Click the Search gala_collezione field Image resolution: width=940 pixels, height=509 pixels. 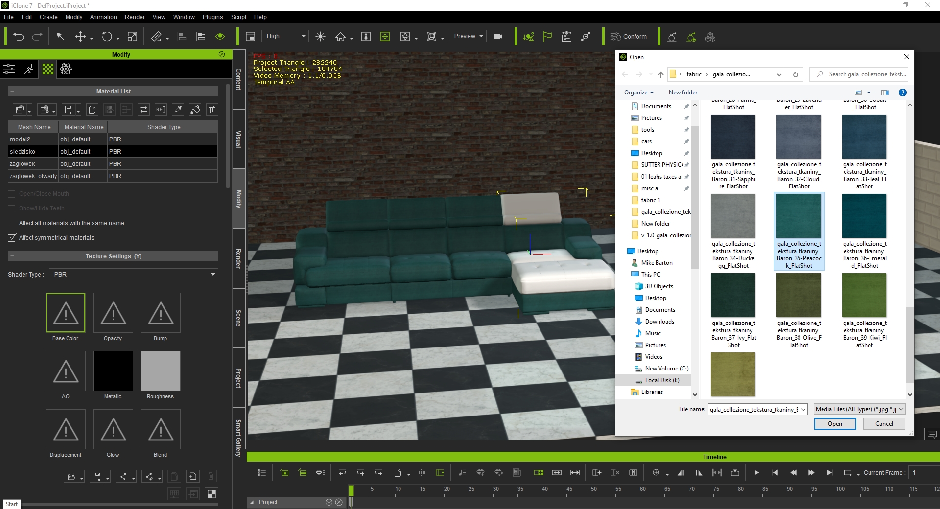859,74
